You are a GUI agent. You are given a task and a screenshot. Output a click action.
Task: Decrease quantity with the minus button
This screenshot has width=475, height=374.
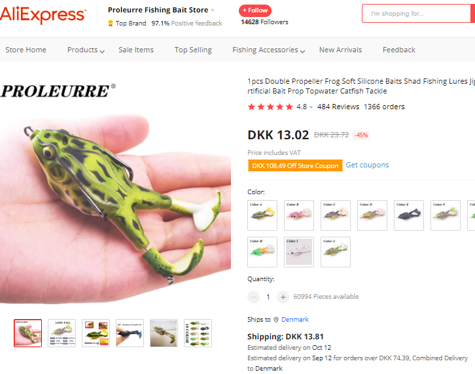254,297
